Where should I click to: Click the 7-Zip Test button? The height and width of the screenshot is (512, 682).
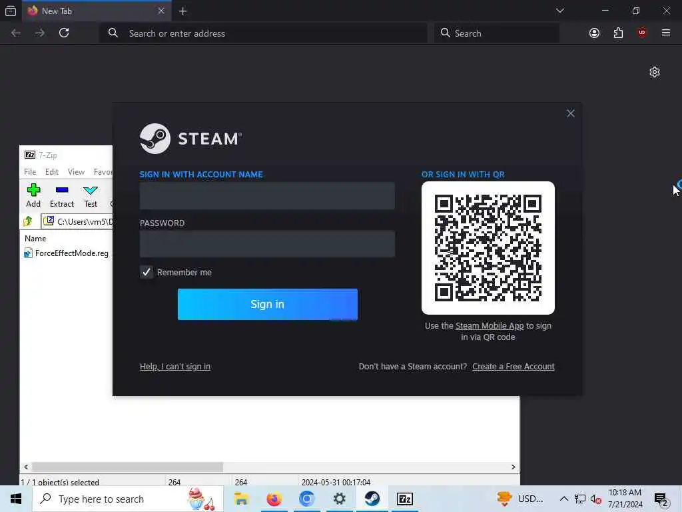tap(91, 195)
